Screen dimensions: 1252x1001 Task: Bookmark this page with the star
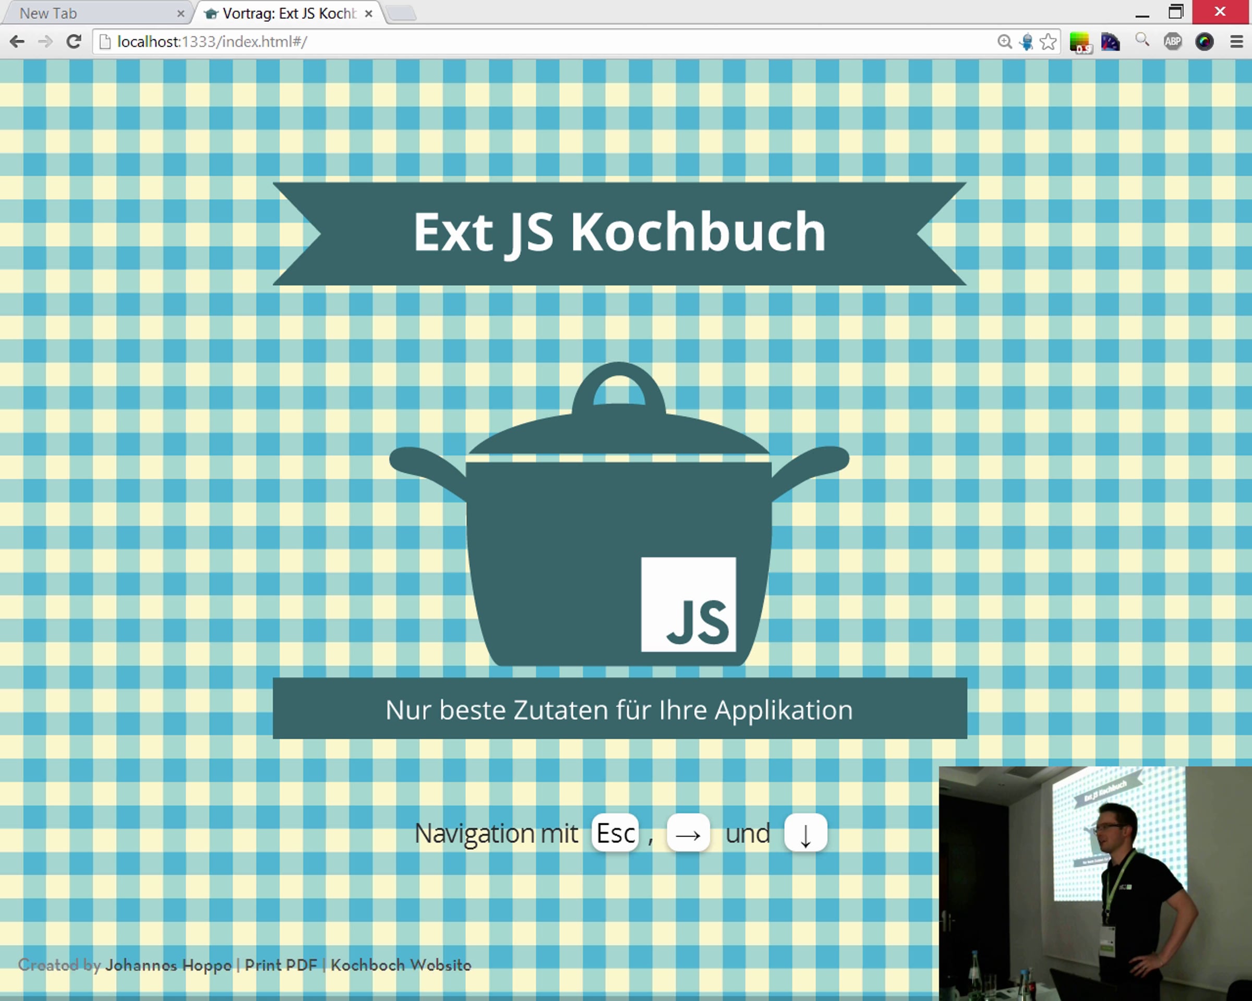click(x=1048, y=42)
